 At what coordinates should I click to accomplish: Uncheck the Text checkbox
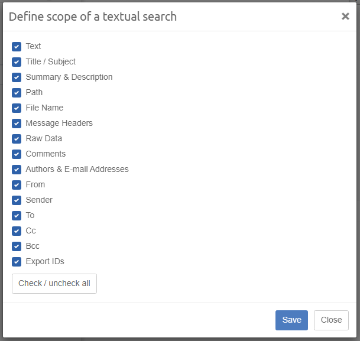[17, 47]
